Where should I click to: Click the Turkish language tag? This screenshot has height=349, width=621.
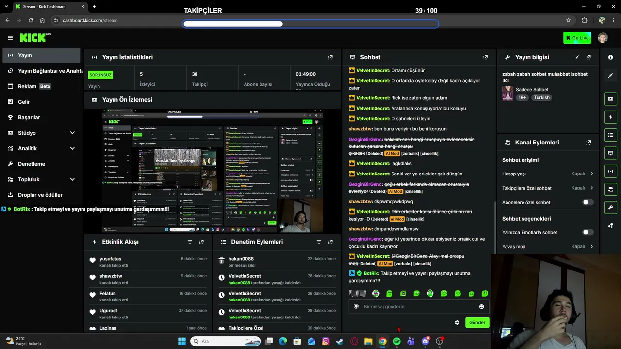(541, 97)
